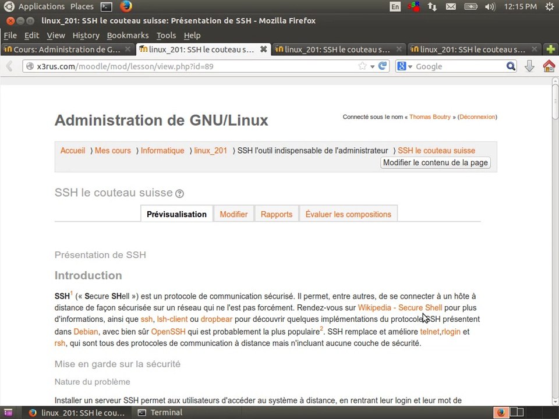
Task: Open the File menu
Action: (x=10, y=35)
